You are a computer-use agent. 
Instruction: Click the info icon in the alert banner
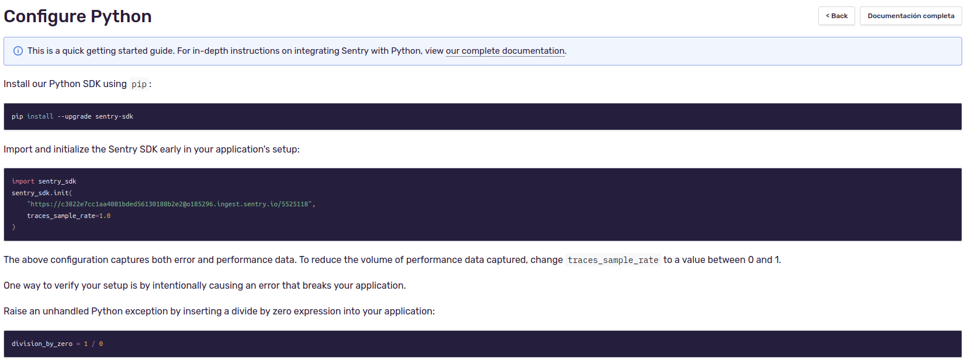(18, 51)
